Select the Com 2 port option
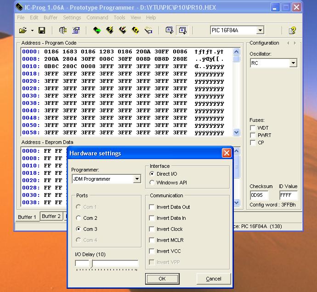The width and height of the screenshot is (317, 292). click(79, 218)
